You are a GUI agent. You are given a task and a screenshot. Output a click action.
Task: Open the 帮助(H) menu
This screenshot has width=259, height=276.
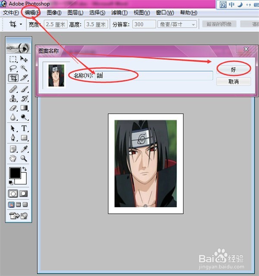click(x=189, y=13)
